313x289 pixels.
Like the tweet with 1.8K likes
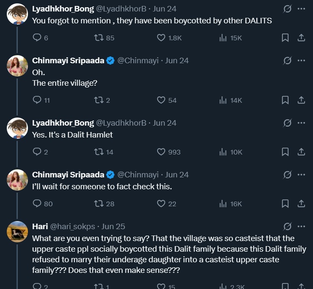click(x=161, y=38)
